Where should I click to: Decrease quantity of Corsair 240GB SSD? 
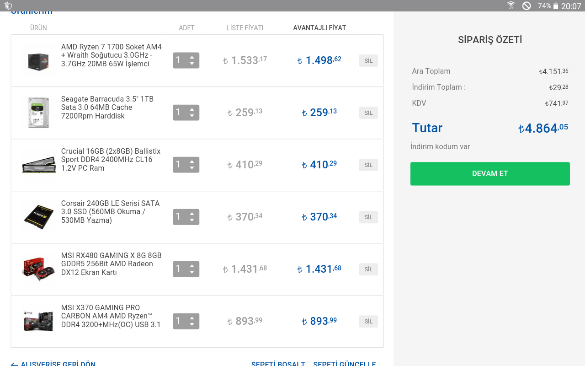192,221
